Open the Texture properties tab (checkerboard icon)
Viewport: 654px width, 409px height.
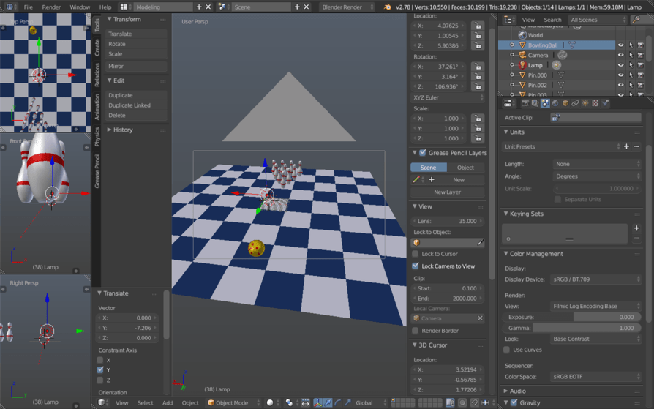click(x=595, y=103)
